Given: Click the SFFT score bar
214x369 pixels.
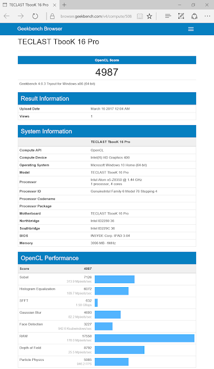Looking at the screenshot, I should (96, 303).
